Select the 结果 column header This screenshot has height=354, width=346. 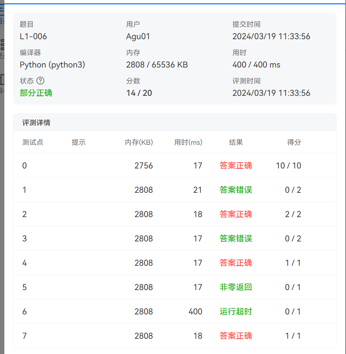click(x=236, y=142)
